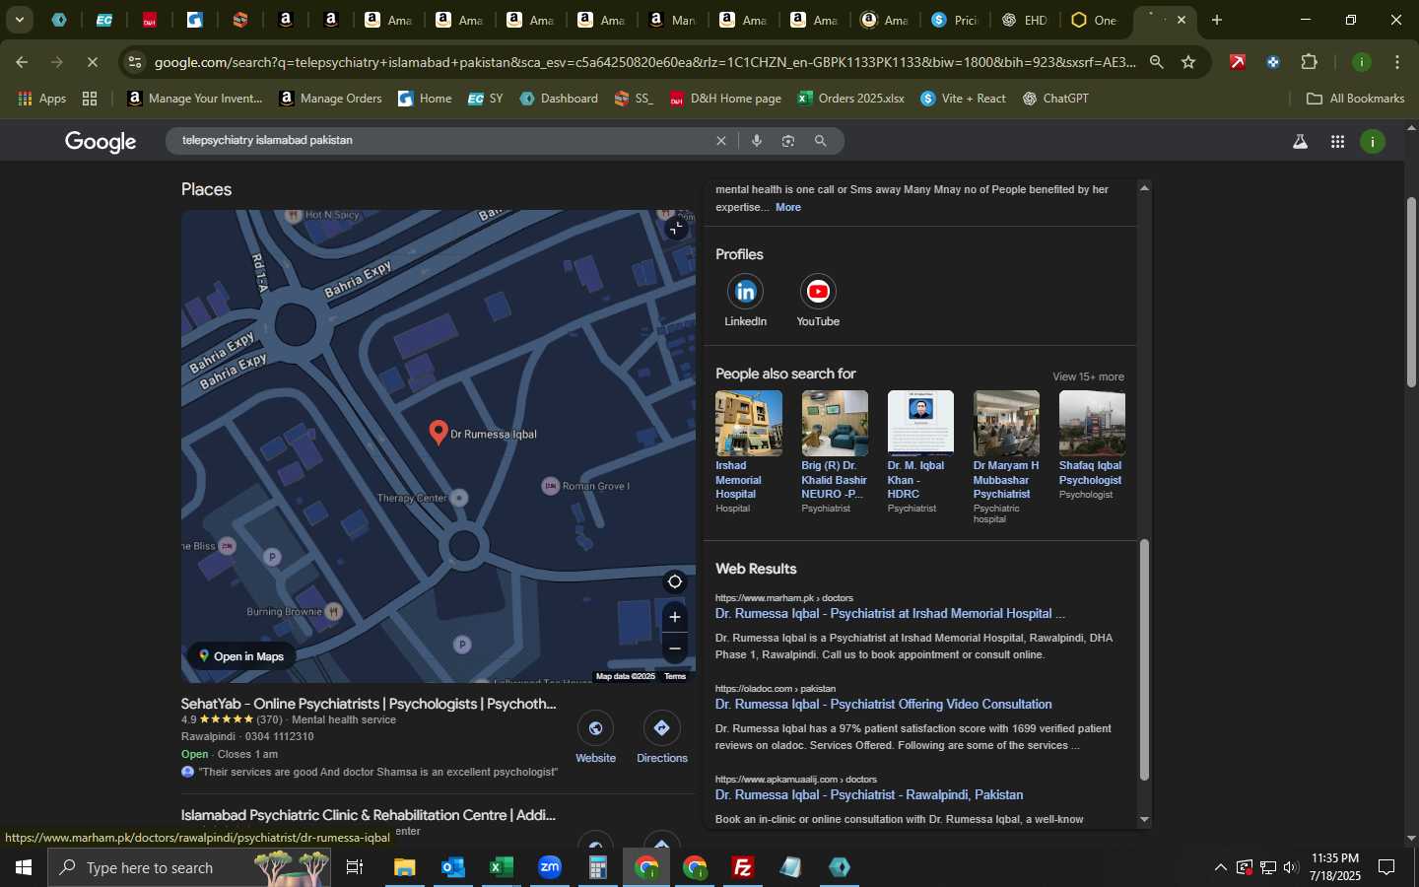
Task: Expand description with More link
Action: point(788,207)
